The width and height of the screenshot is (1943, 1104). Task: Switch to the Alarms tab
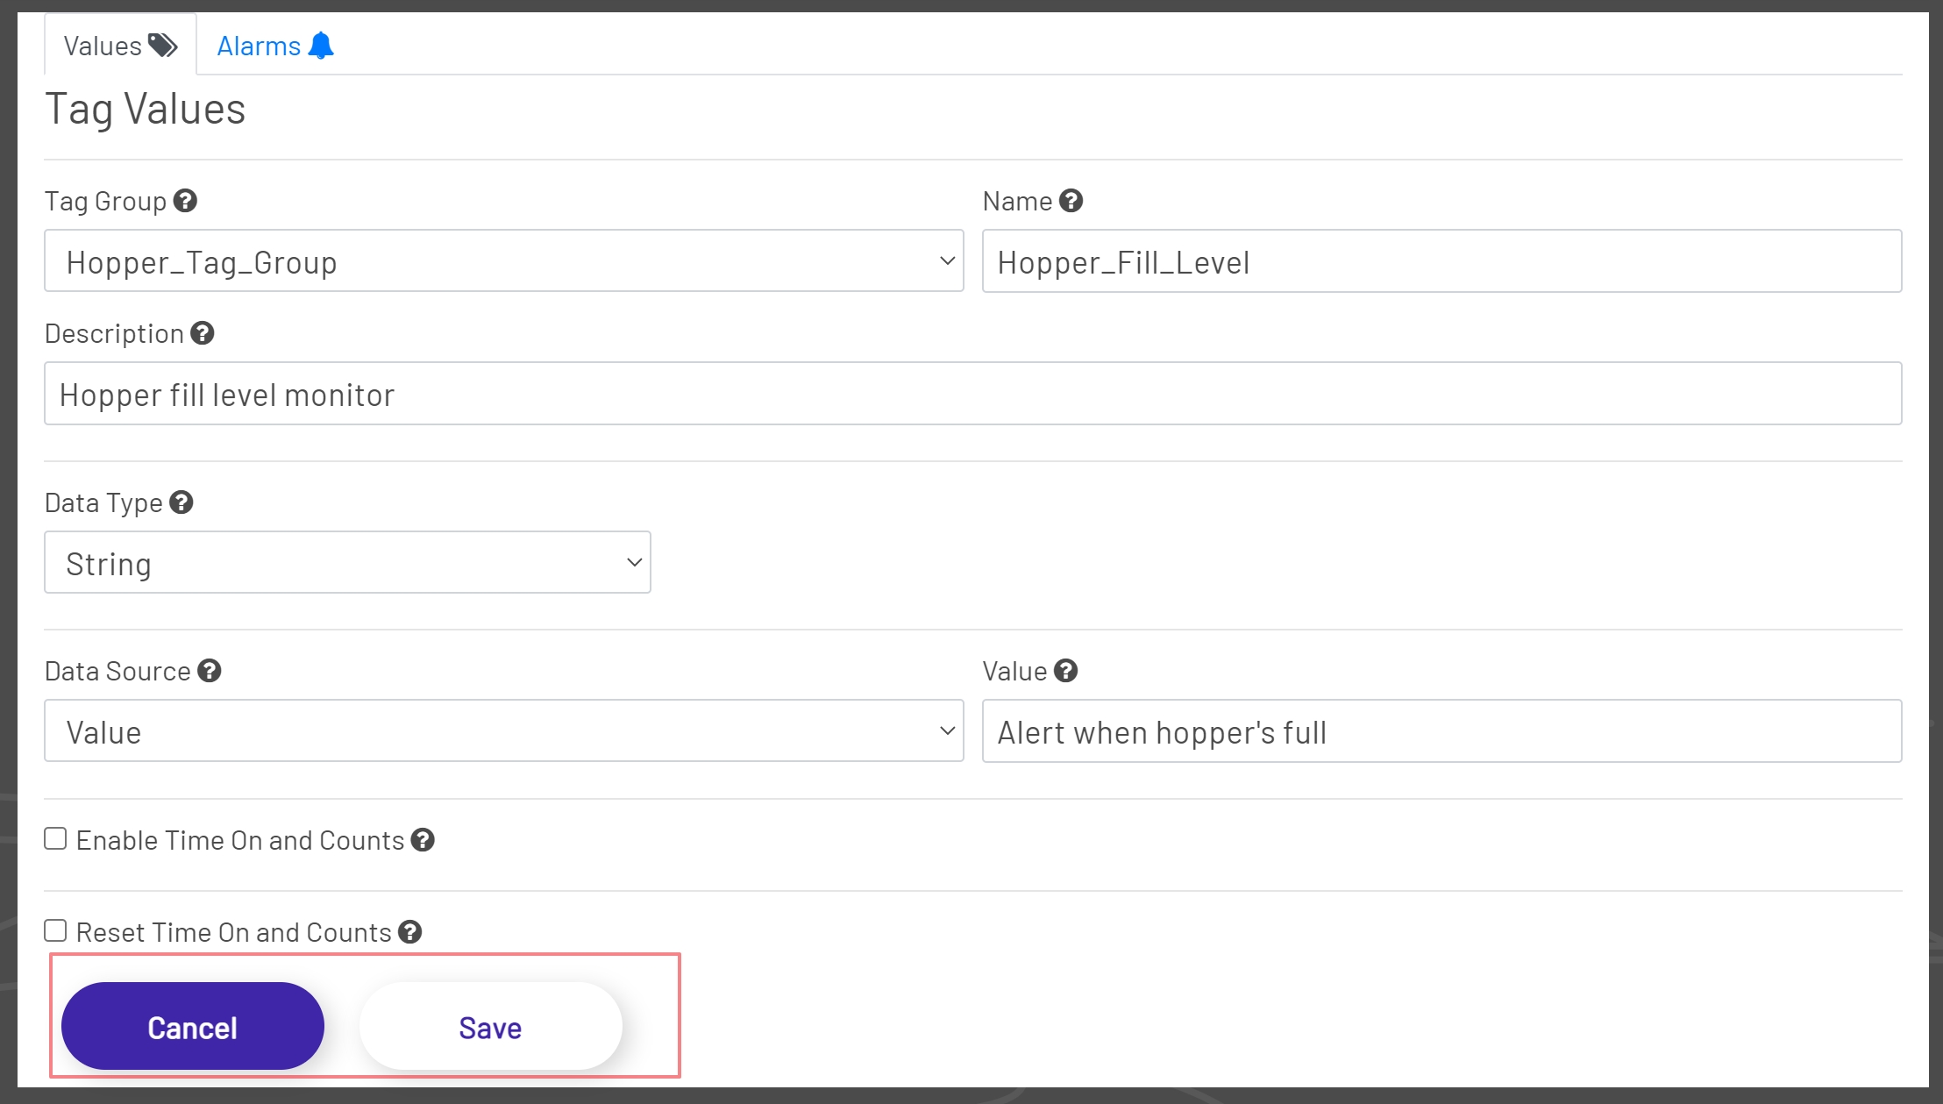point(260,44)
